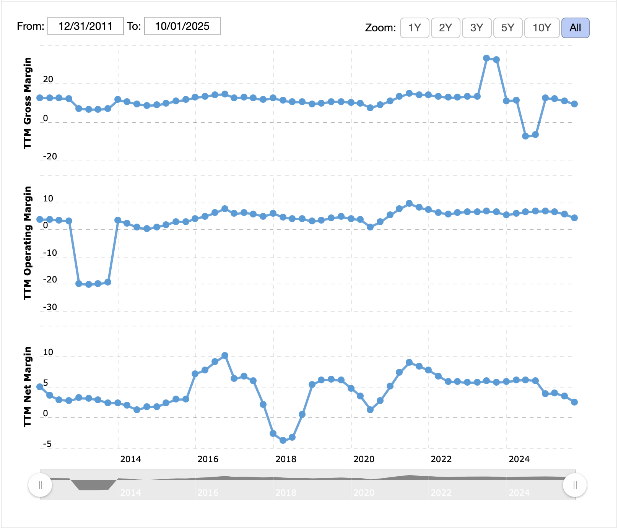
Task: Click the last TTM Net Margin point
Action: point(574,402)
